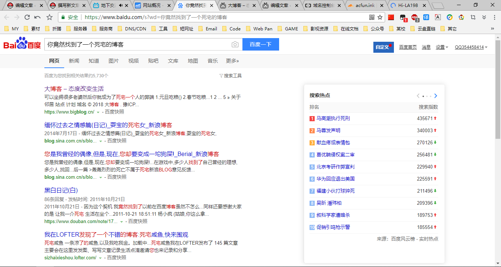Click the 百度一下 search button
Viewport: 501px width, 267px height.
click(261, 44)
